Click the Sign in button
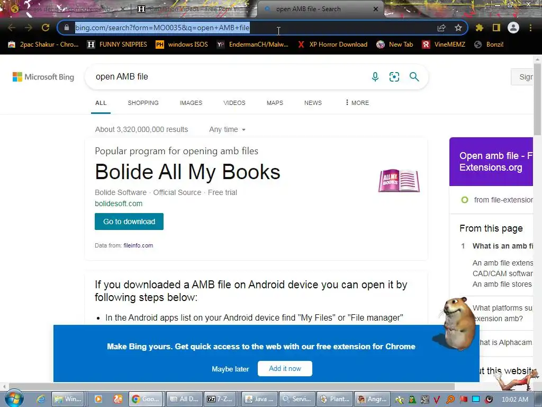 (x=522, y=77)
